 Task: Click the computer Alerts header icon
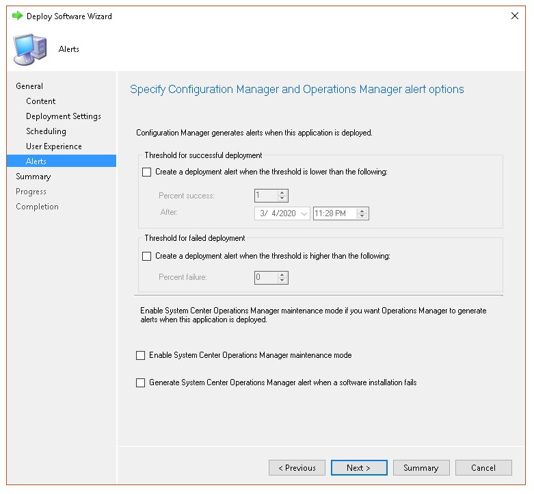tap(30, 49)
